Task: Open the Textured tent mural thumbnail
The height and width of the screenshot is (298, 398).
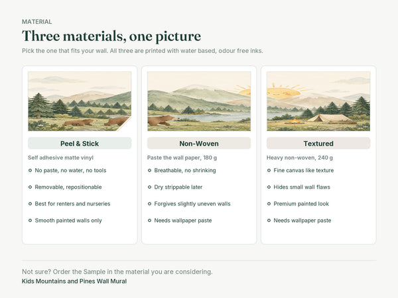Action: coord(318,101)
